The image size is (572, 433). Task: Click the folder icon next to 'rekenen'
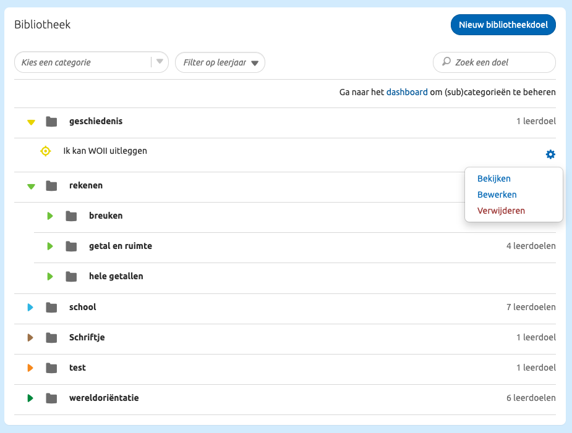point(51,185)
